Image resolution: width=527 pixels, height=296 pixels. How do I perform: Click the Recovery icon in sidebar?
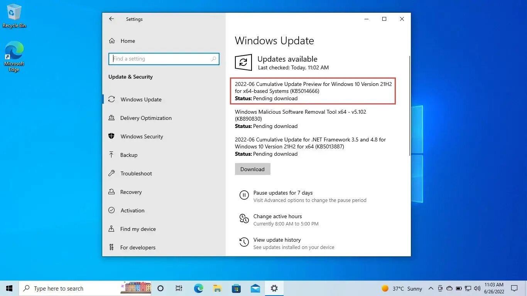[111, 192]
